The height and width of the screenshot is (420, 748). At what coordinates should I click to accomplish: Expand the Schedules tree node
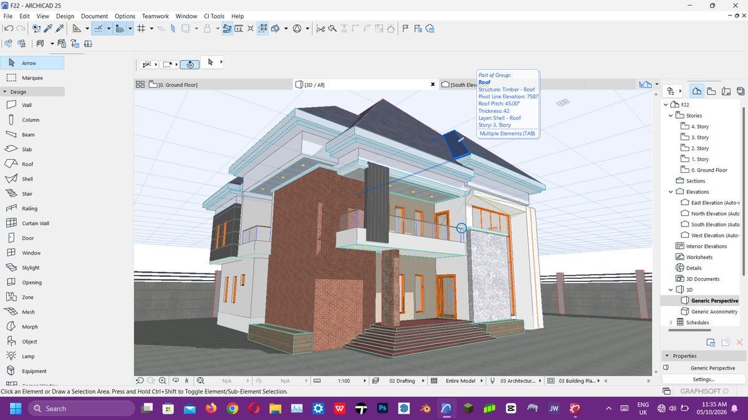click(x=671, y=322)
